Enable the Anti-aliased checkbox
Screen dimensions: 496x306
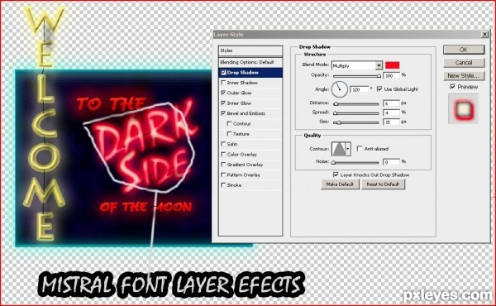[x=360, y=148]
